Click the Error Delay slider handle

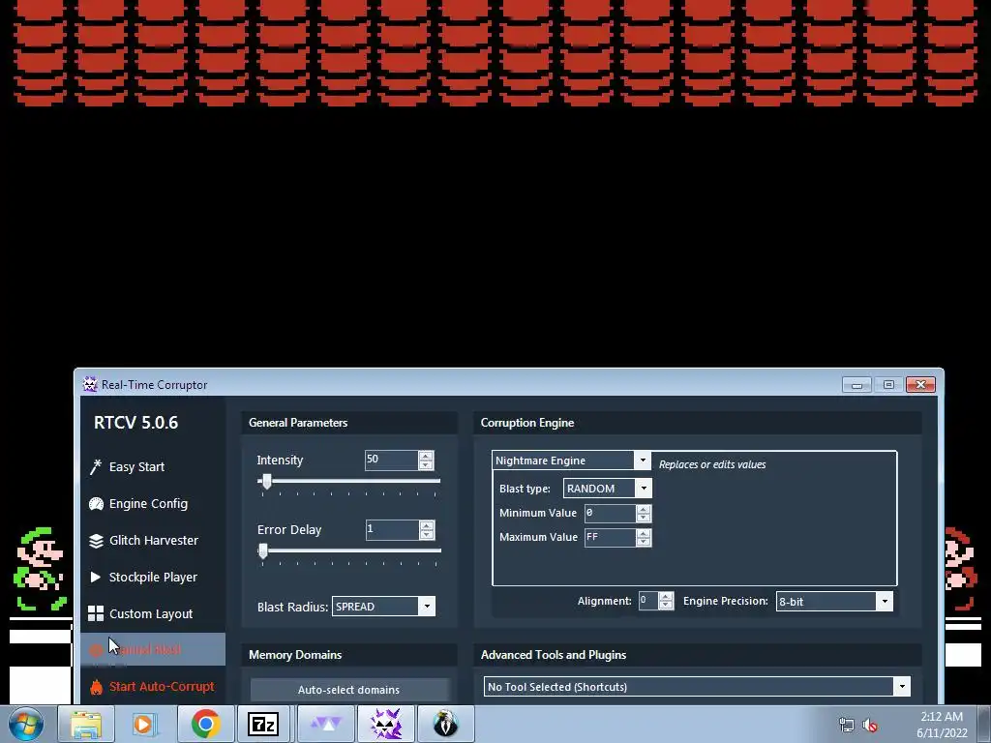coord(263,550)
